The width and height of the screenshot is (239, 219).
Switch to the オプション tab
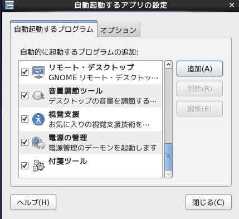click(119, 30)
